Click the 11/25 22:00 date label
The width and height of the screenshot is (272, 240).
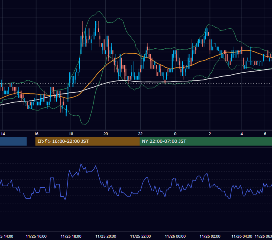click(140, 236)
